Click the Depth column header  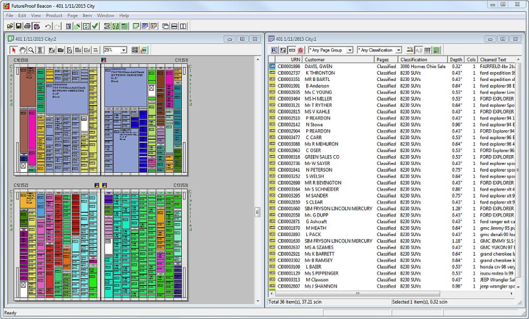(x=456, y=59)
